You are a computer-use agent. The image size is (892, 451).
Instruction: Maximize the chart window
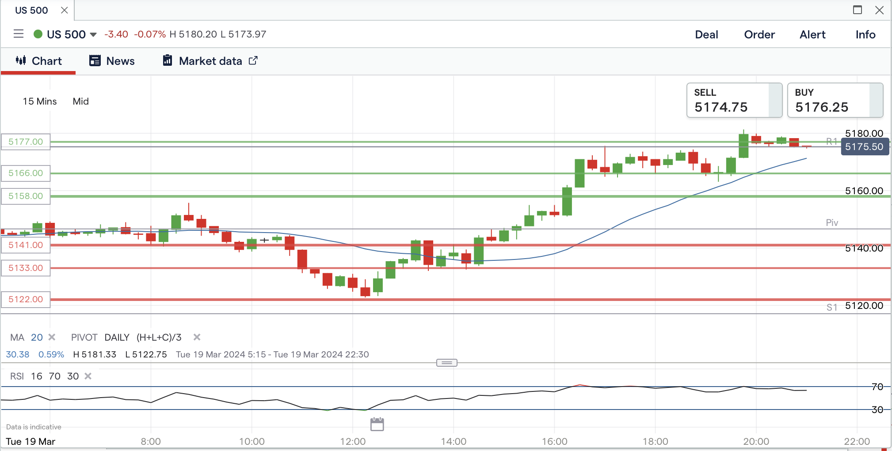tap(858, 10)
